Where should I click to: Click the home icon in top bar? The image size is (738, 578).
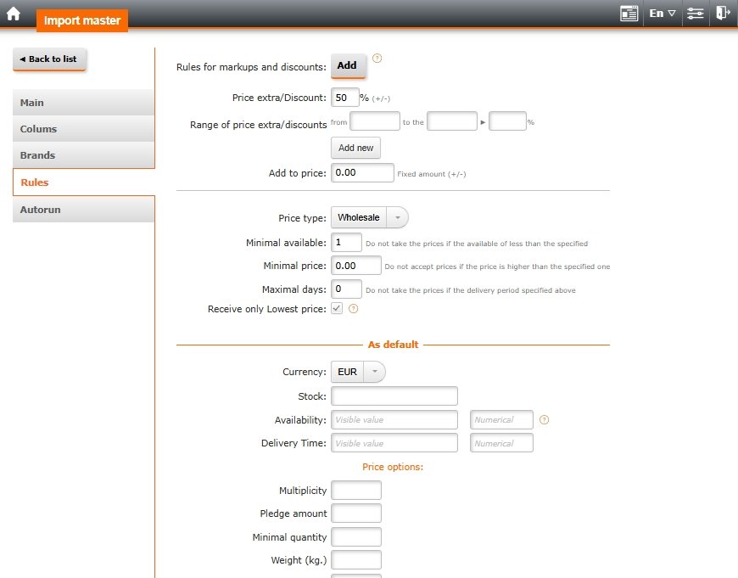14,14
